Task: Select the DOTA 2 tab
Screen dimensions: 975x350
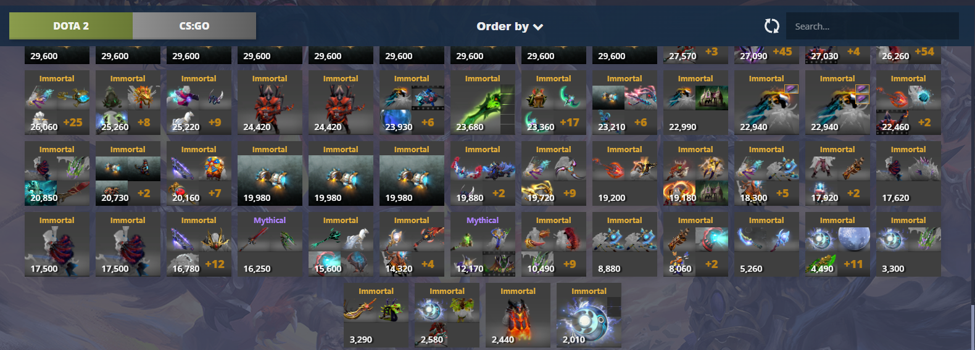Action: (71, 26)
